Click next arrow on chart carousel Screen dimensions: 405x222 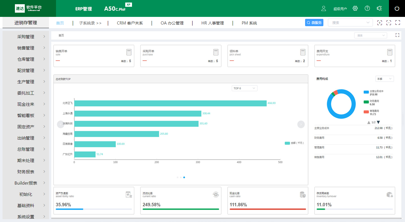[x=301, y=124]
